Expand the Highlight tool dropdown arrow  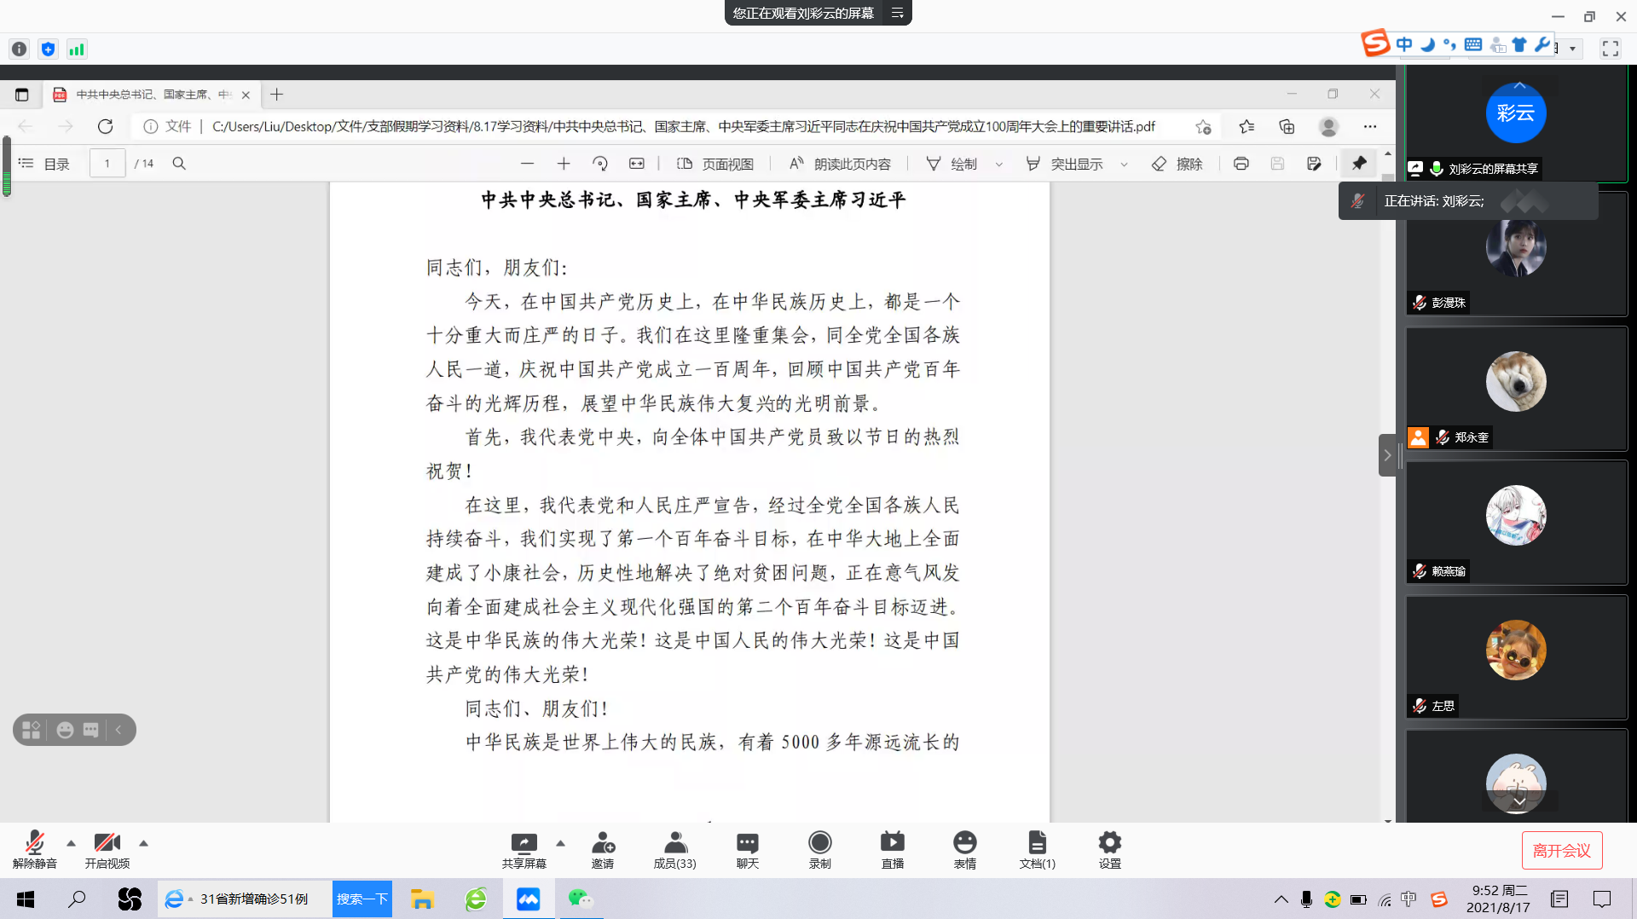pos(1124,165)
